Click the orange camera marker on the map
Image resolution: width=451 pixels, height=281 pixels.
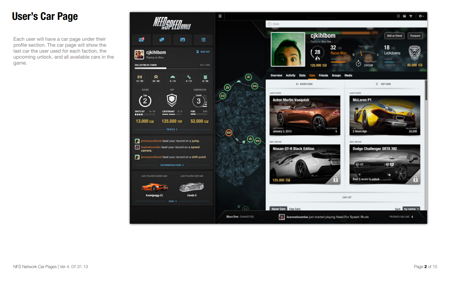(228, 133)
